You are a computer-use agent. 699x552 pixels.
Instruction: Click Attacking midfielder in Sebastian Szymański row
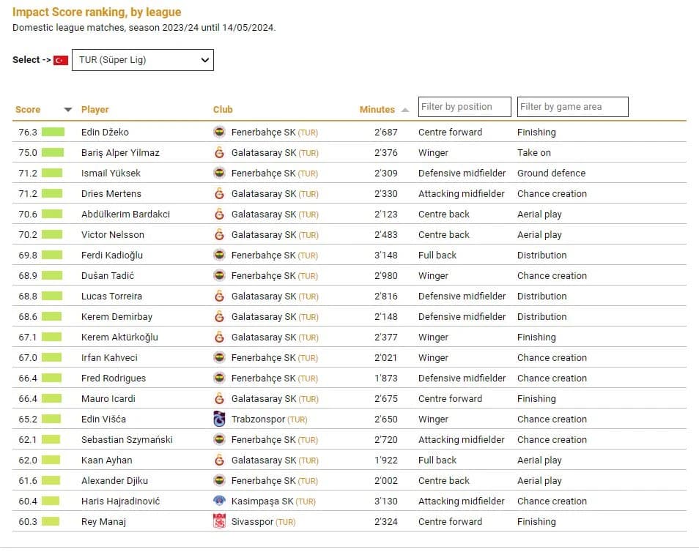click(462, 440)
